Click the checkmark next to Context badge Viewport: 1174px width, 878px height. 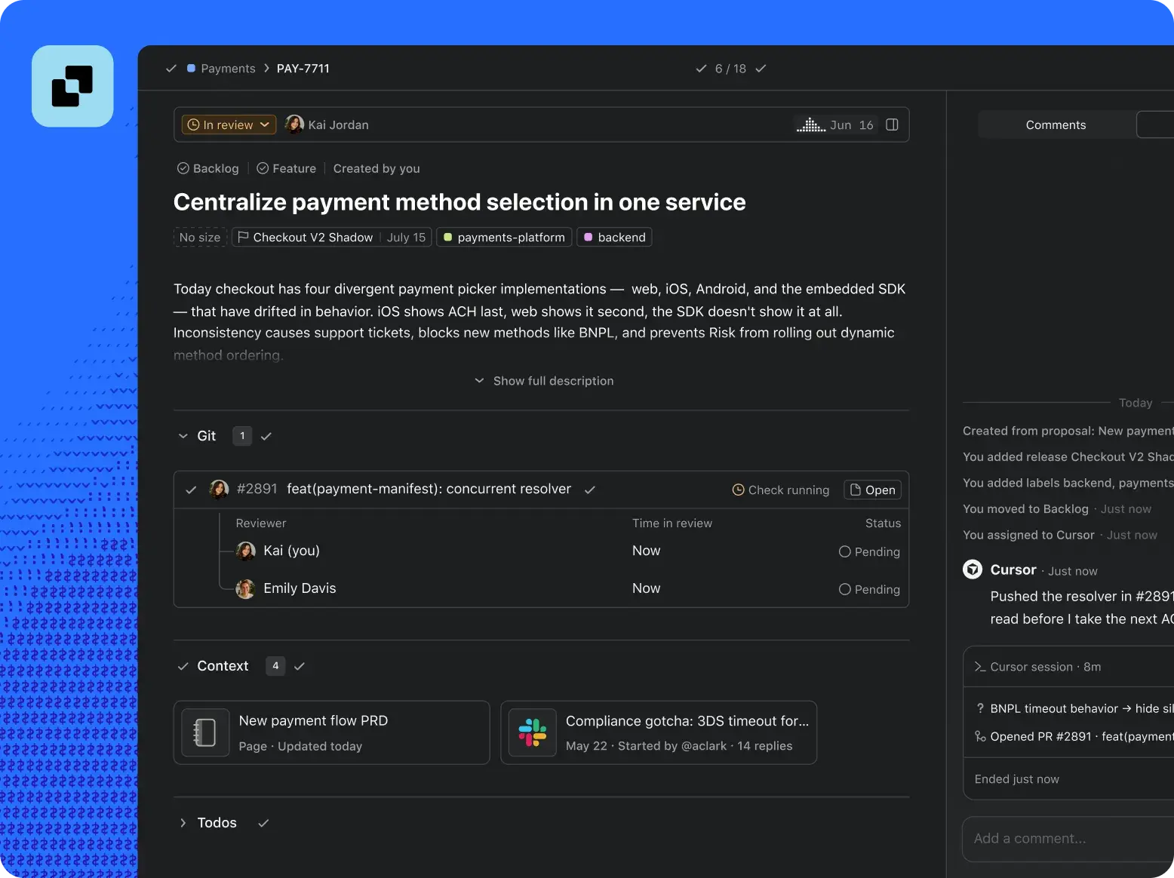pos(300,666)
